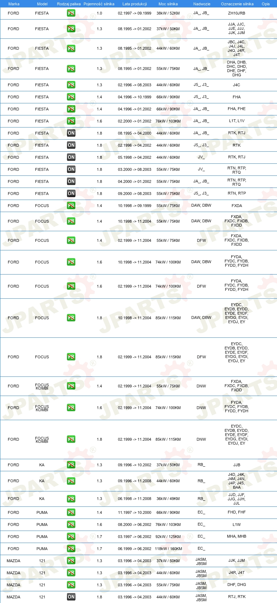Image resolution: width=277 pixels, height=603 pixels.
Task: Select engine code JJB in KA row
Action: [237, 465]
